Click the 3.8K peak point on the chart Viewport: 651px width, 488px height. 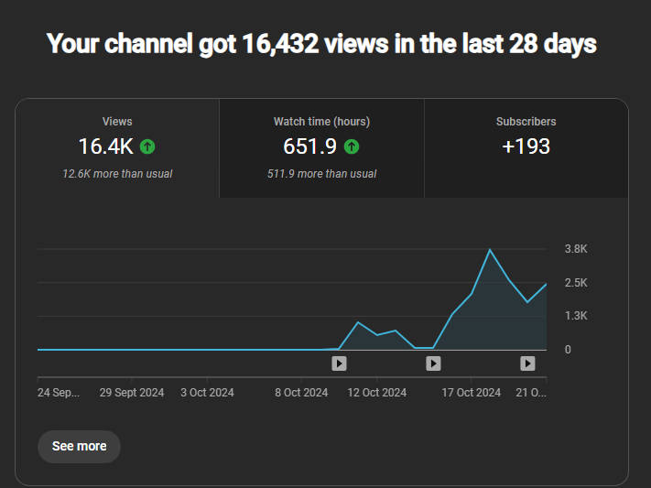(x=490, y=250)
